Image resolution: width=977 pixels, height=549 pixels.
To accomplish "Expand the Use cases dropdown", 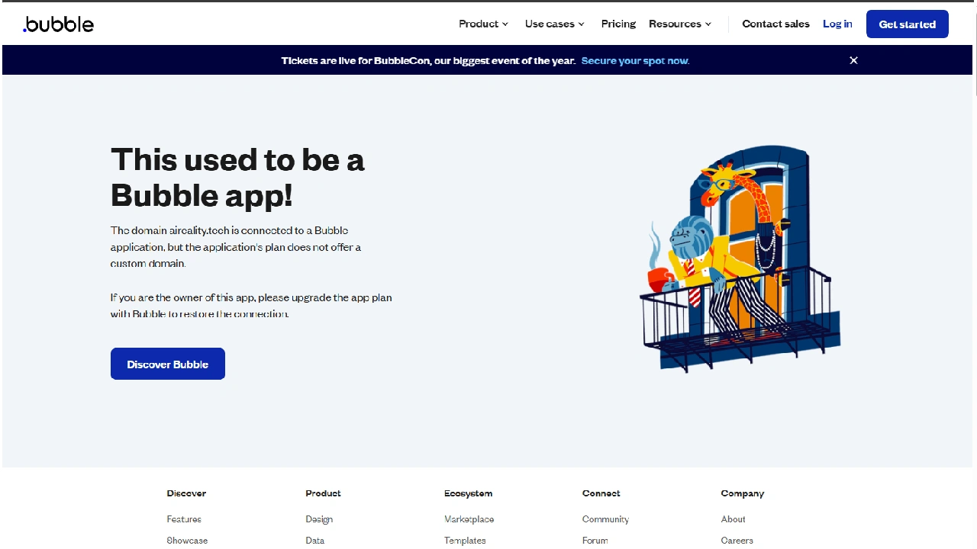I will click(x=554, y=24).
